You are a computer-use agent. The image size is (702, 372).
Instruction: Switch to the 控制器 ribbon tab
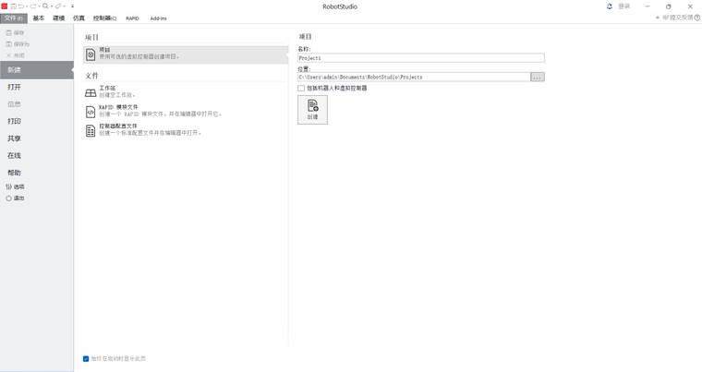104,18
